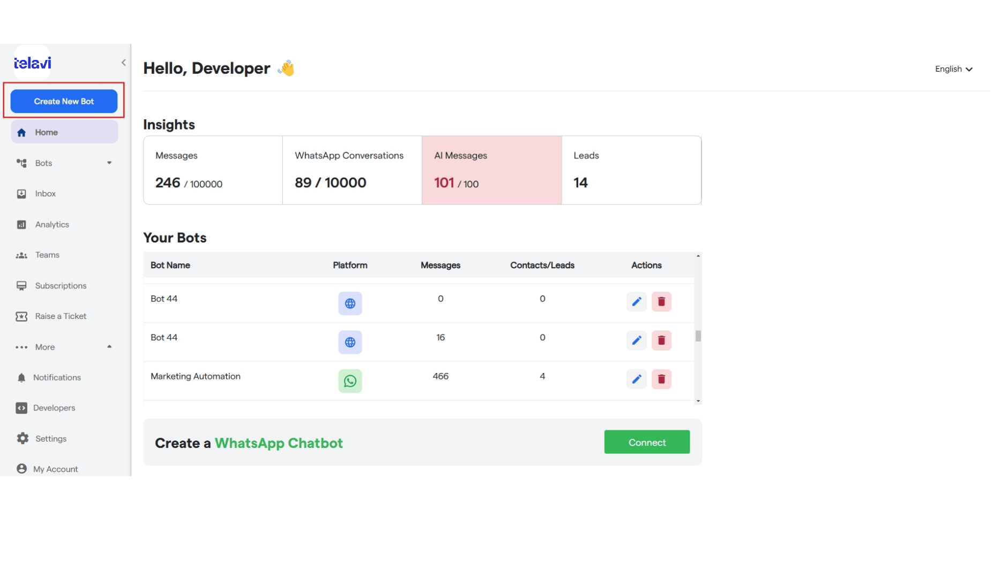The width and height of the screenshot is (1000, 578).
Task: Collapse the sidebar with the chevron arrow
Action: click(123, 63)
